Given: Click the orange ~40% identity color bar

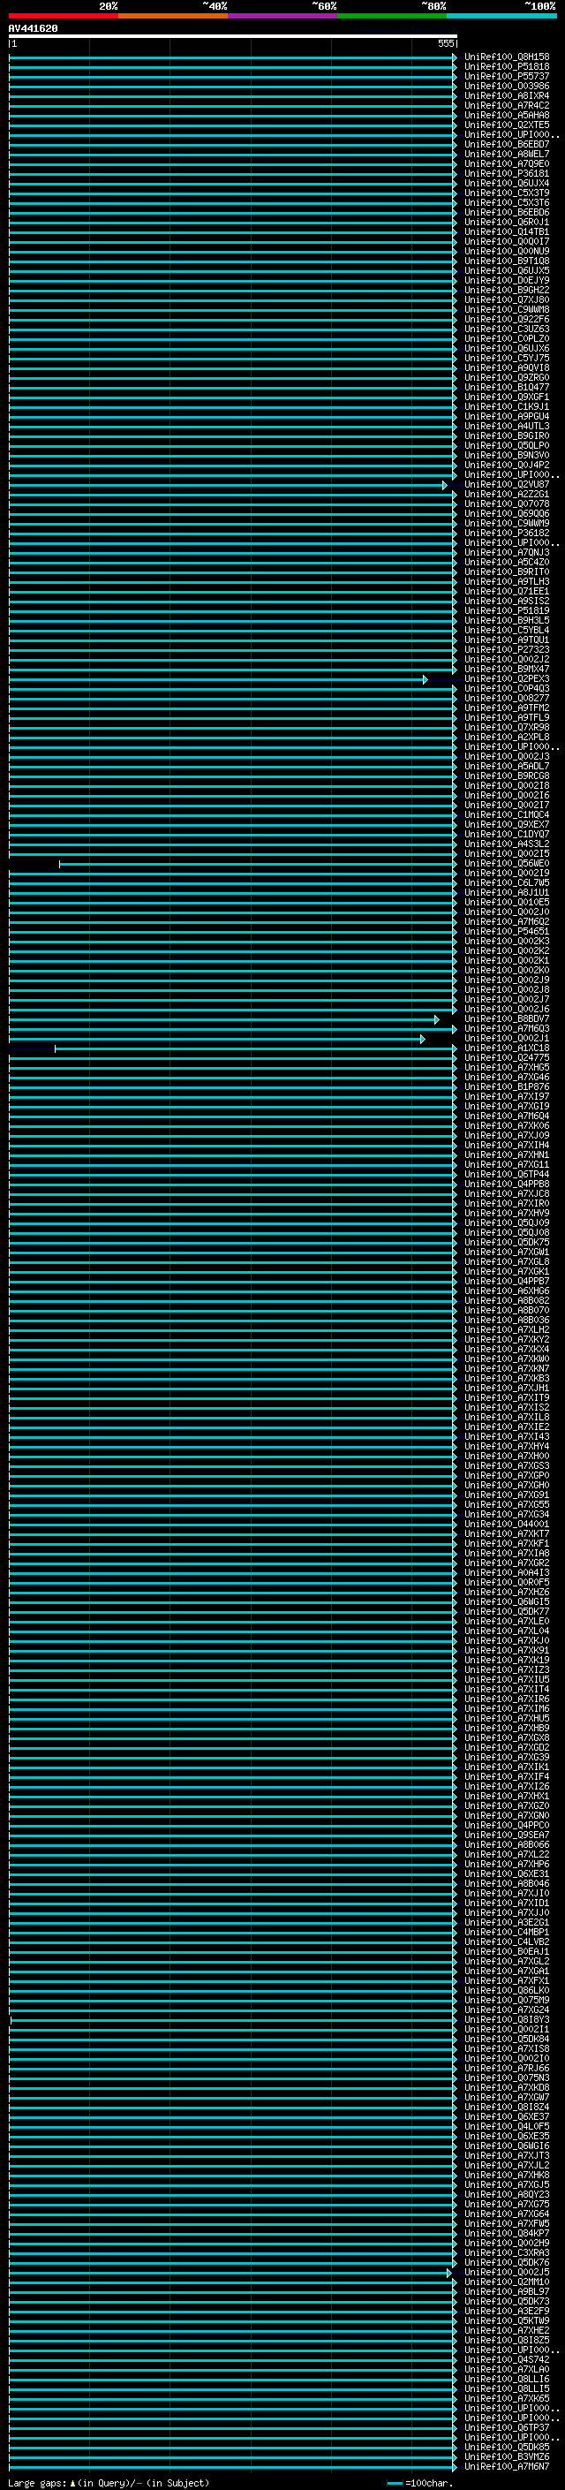Looking at the screenshot, I should click(173, 16).
